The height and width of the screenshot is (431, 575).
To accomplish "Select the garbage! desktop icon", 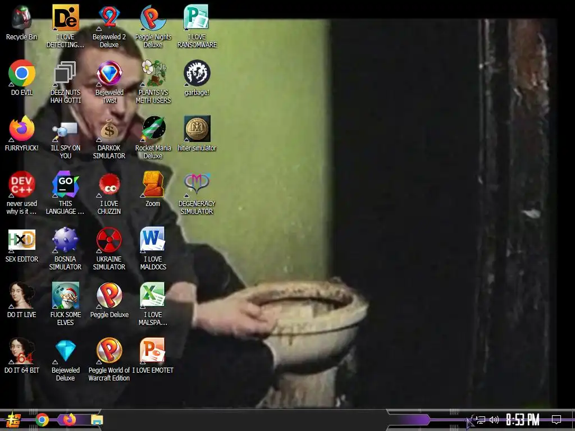I will (x=197, y=73).
